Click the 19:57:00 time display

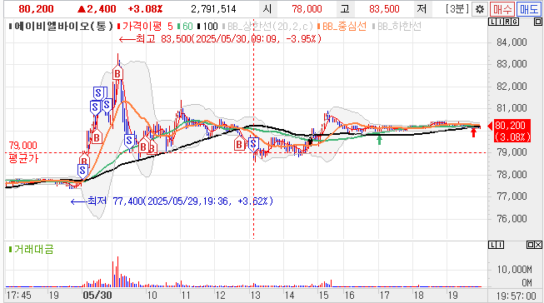click(x=517, y=296)
